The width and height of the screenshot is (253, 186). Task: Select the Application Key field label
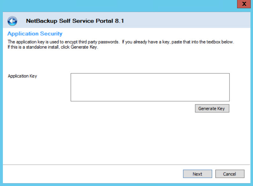coord(22,76)
